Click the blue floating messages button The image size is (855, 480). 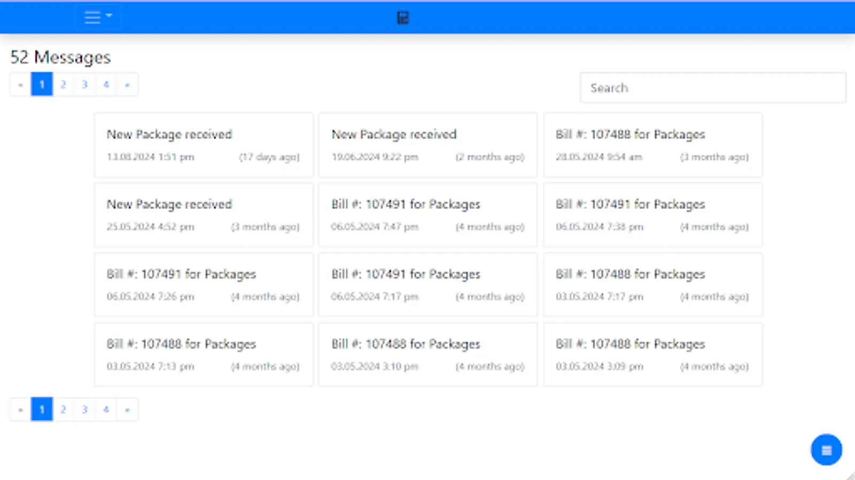(826, 450)
